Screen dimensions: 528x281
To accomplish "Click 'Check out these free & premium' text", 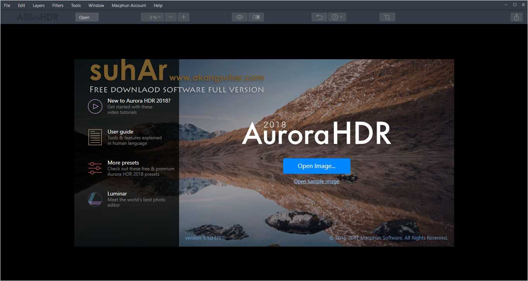I will point(141,169).
